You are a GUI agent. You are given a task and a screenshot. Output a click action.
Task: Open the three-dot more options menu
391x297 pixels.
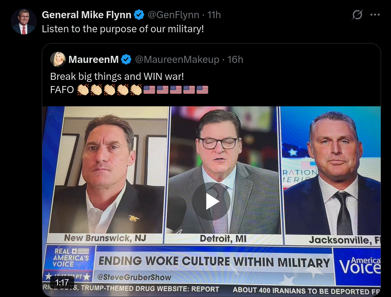(375, 15)
